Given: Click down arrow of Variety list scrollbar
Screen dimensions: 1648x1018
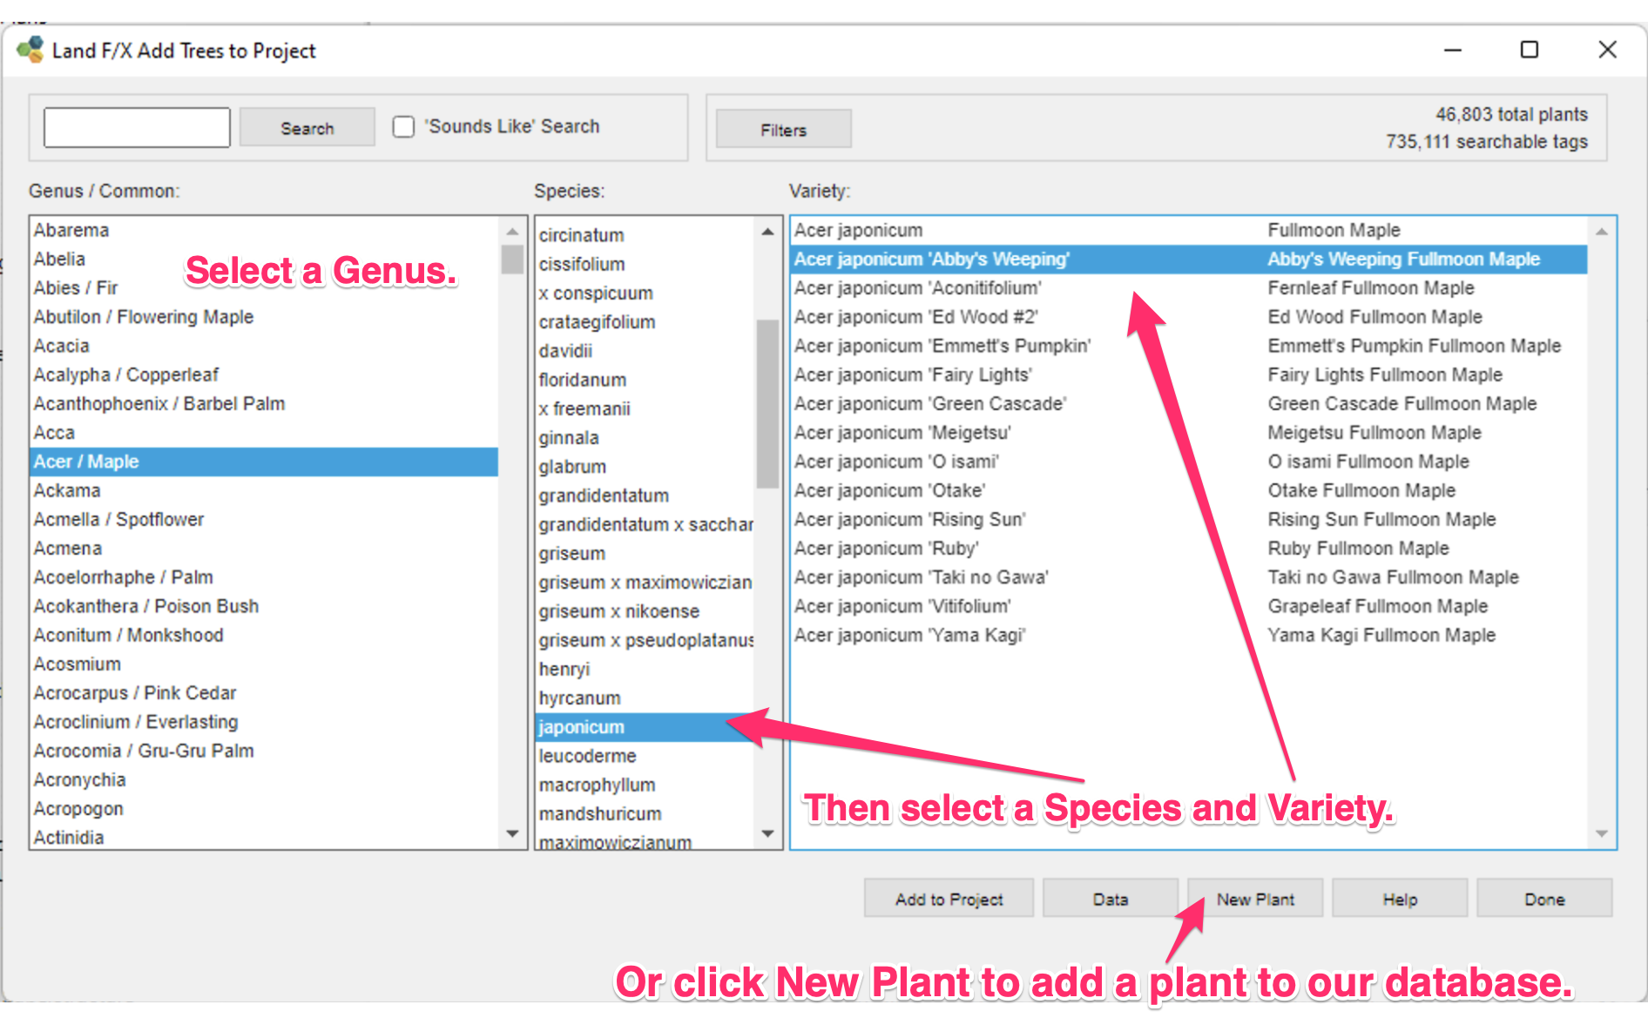Looking at the screenshot, I should click(x=1601, y=833).
